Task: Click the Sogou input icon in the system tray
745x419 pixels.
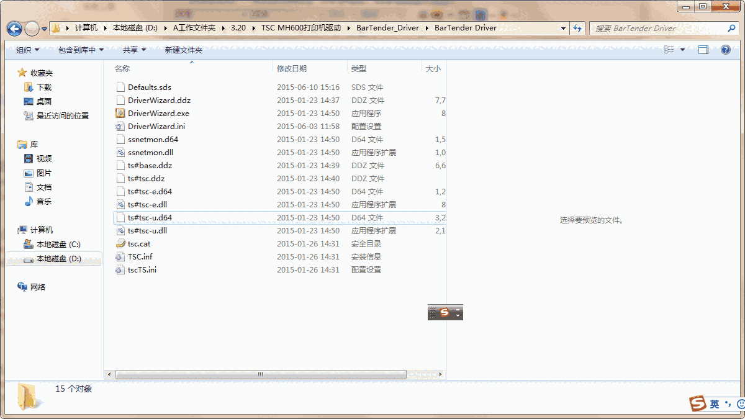Action: click(698, 403)
